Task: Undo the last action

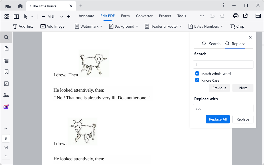Action: point(212,16)
